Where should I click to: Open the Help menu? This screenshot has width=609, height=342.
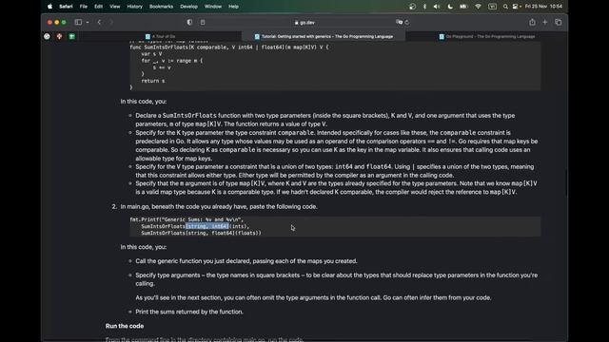(233, 7)
